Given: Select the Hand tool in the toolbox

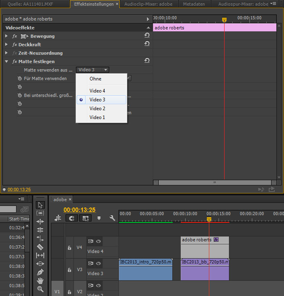Looking at the screenshot, I should coord(40,281).
